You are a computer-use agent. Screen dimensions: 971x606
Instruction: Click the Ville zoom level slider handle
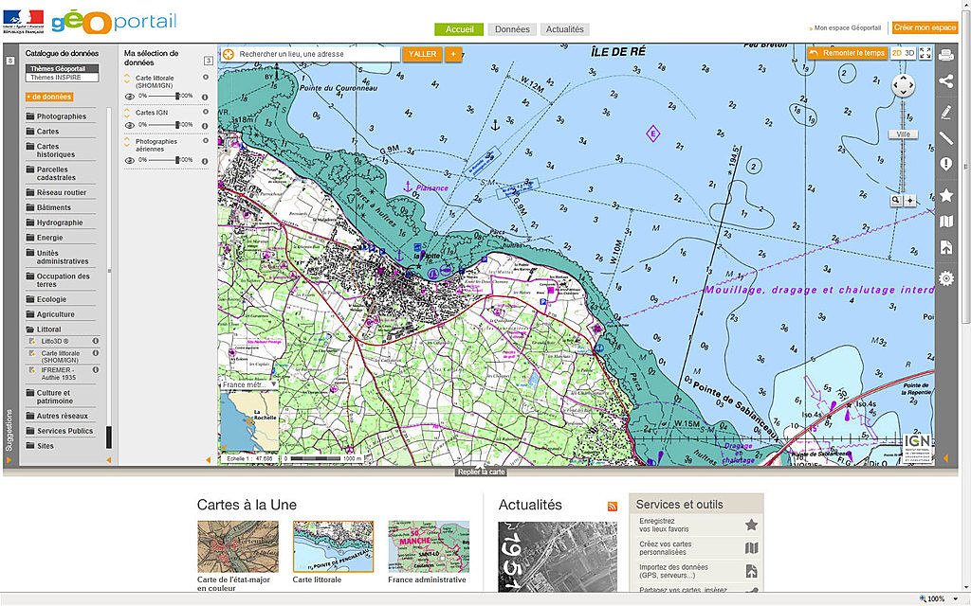[x=903, y=134]
